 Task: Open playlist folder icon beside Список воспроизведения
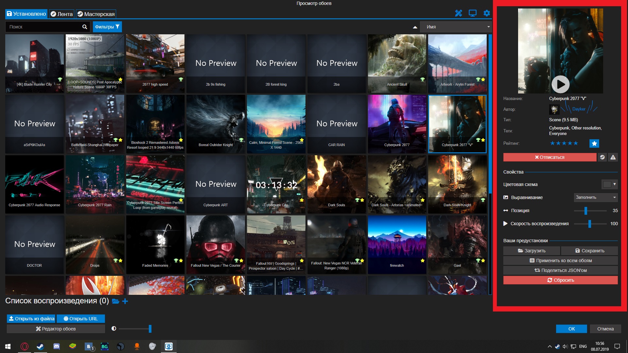click(115, 301)
